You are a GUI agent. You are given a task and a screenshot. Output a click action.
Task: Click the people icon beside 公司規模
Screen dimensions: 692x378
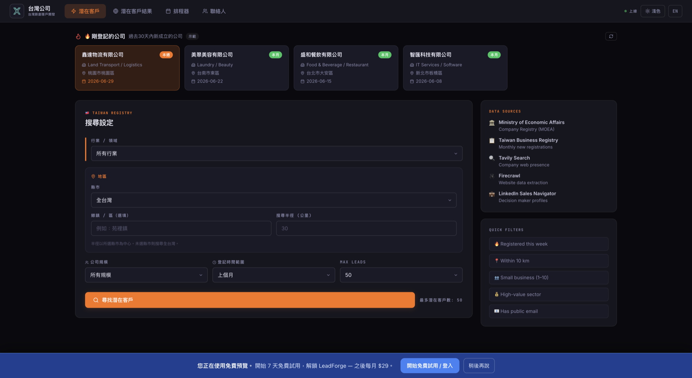coord(87,262)
